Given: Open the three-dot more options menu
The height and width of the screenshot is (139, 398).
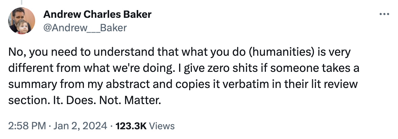Looking at the screenshot, I should pyautogui.click(x=384, y=14).
